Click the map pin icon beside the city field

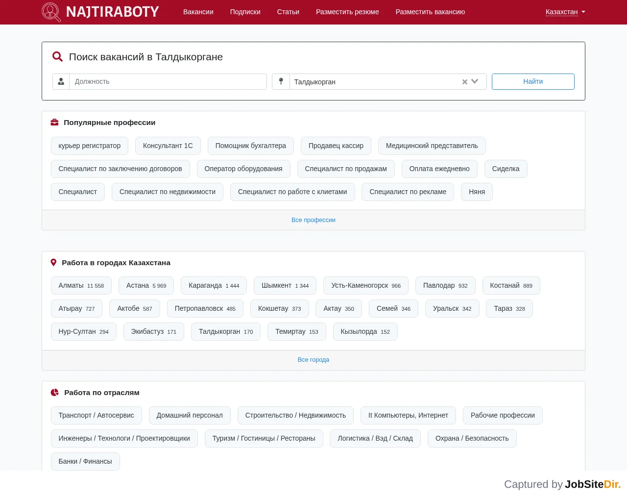click(281, 82)
